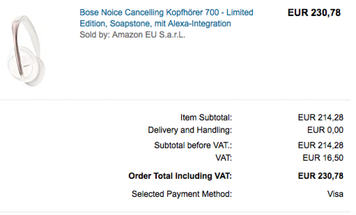Open the Bose Noice Cancelling Kopfhörer 700 link

pos(166,13)
